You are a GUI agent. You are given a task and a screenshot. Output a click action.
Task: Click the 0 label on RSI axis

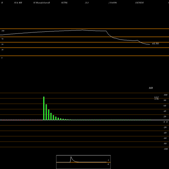click(x=2, y=58)
